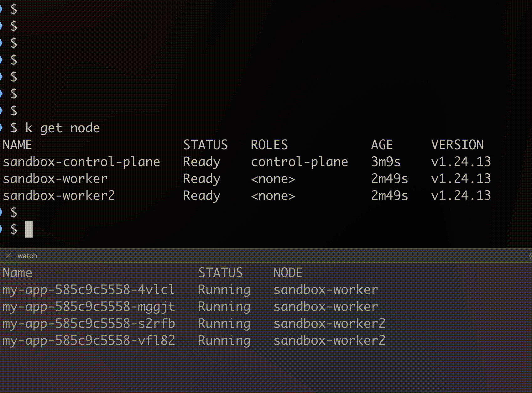Image resolution: width=532 pixels, height=393 pixels.
Task: Select pod my-app-585c9c5558-vfl82
Action: (x=89, y=340)
